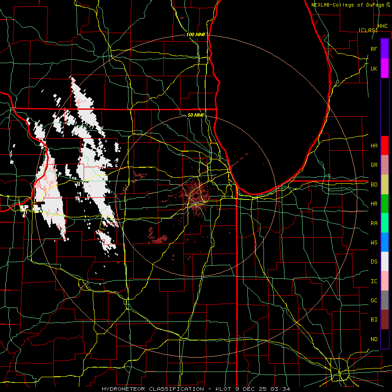Click the GR legend color swatch
This screenshot has width=392, height=392.
click(385, 165)
